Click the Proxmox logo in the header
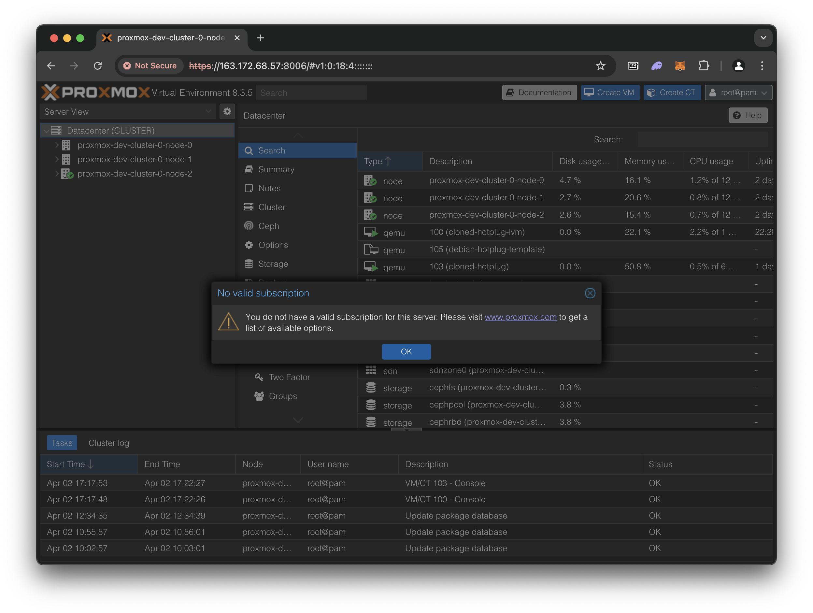The image size is (813, 613). pos(95,92)
